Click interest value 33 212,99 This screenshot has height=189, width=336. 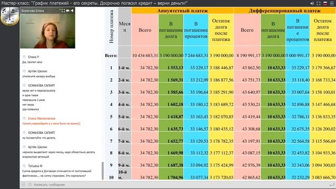[x=199, y=80]
